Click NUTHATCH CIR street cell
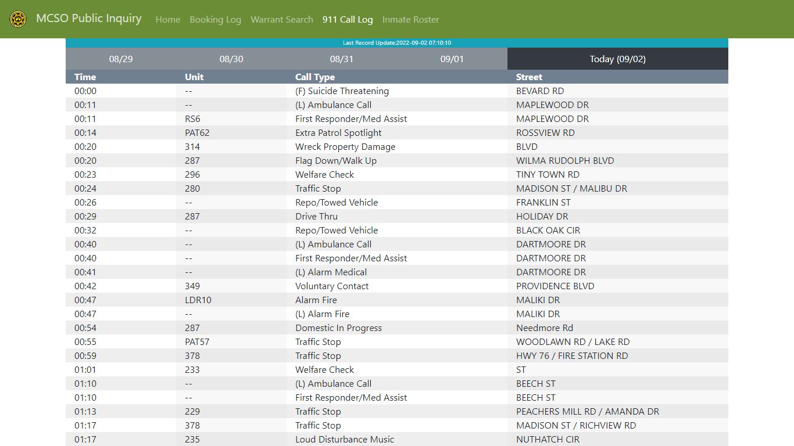 pos(618,439)
